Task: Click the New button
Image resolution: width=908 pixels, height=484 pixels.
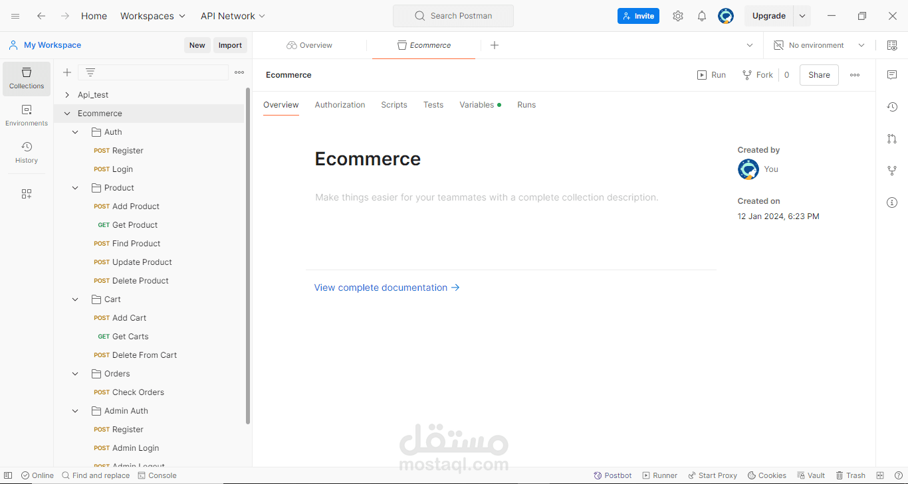Action: click(197, 45)
